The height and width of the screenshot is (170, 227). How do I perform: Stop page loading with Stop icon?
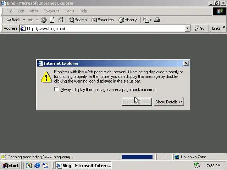click(43, 20)
